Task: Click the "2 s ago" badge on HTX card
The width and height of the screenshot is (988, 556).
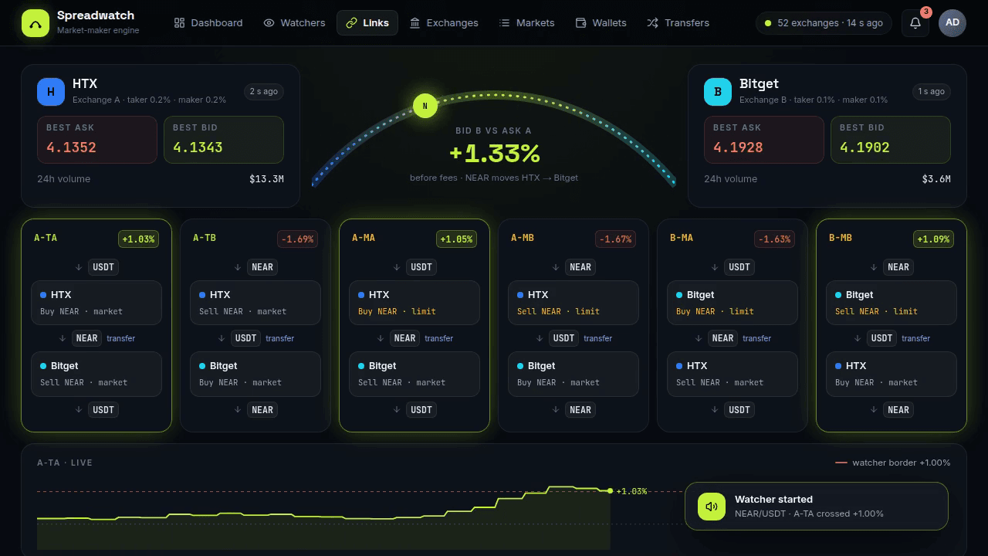Action: [x=263, y=91]
